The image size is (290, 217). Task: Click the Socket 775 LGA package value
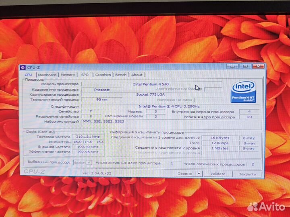click(151, 94)
